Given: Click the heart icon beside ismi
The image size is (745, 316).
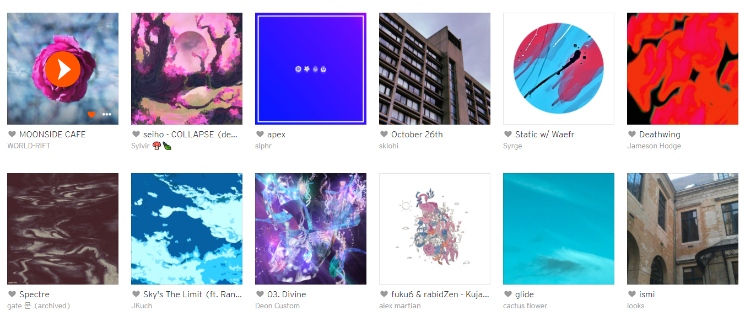Looking at the screenshot, I should tap(632, 294).
